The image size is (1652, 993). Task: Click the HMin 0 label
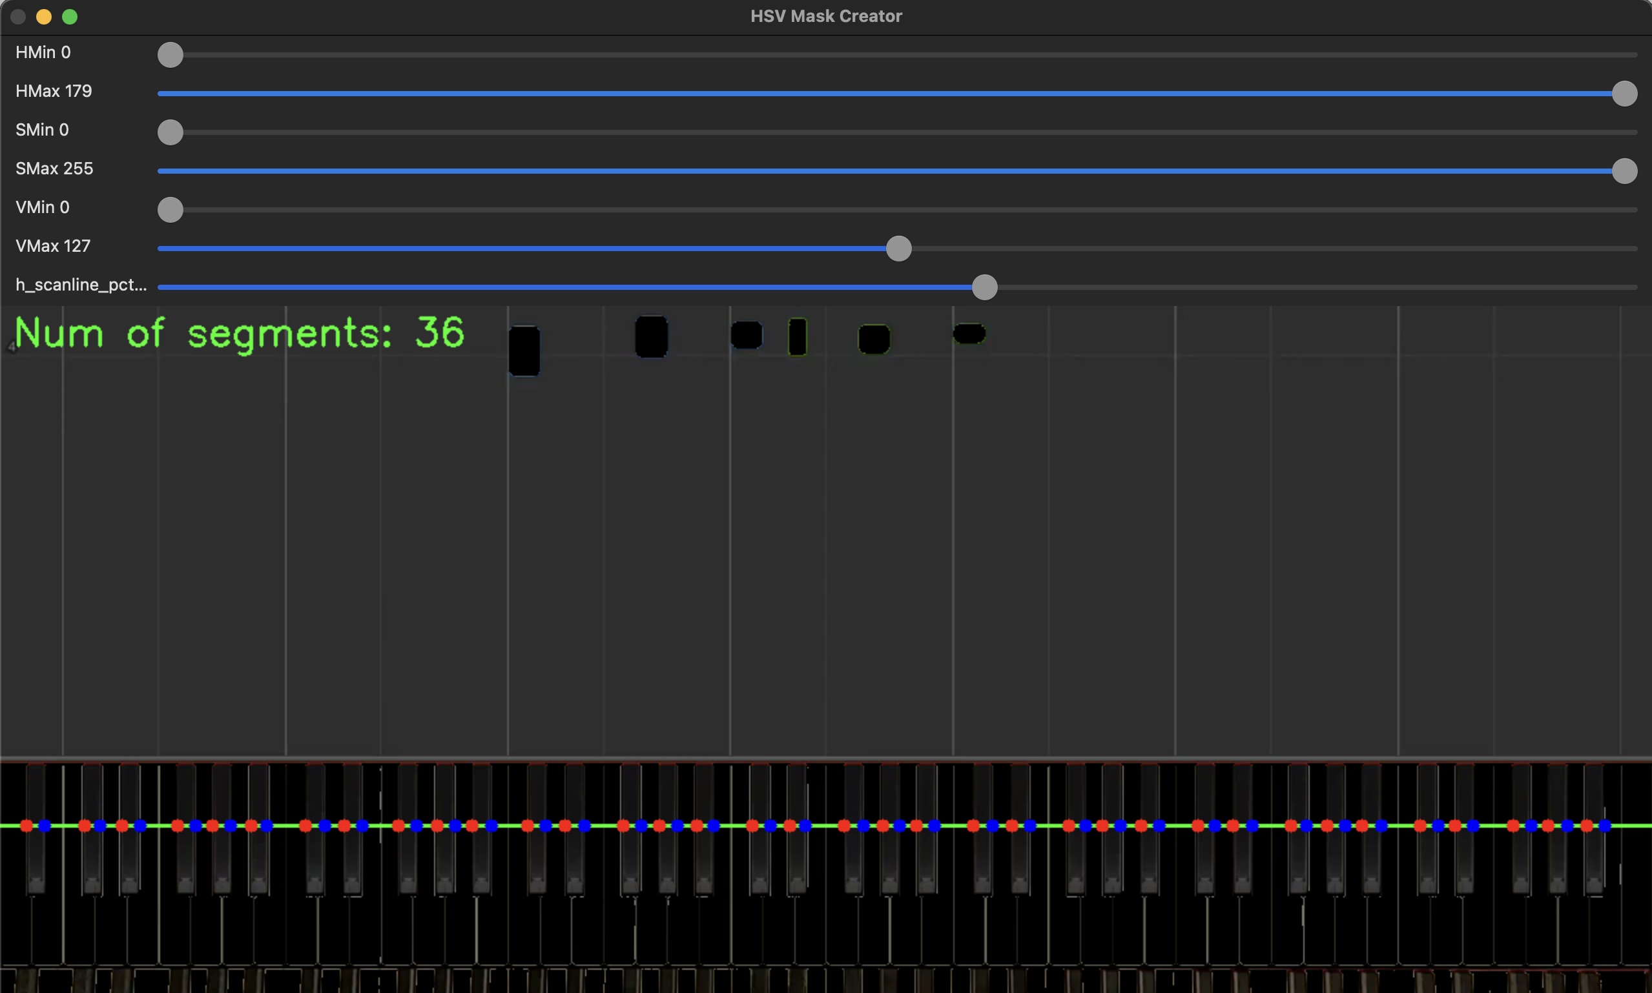[x=43, y=52]
